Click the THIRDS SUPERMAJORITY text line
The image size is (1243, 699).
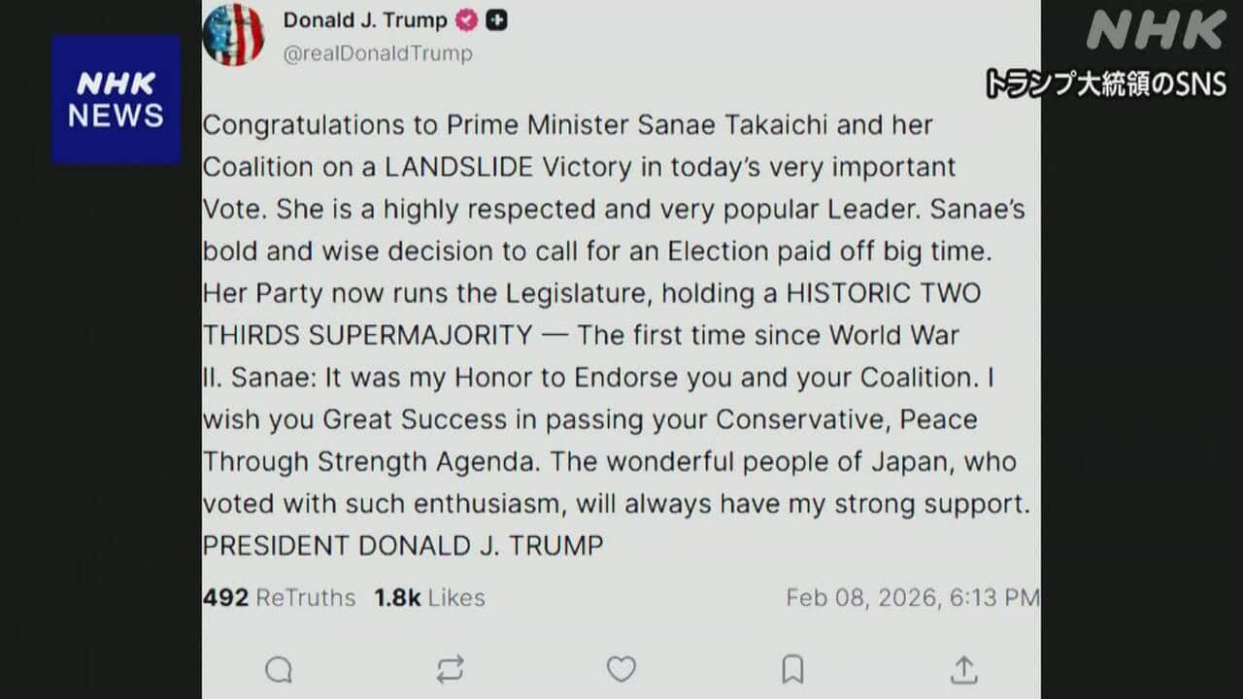point(367,336)
